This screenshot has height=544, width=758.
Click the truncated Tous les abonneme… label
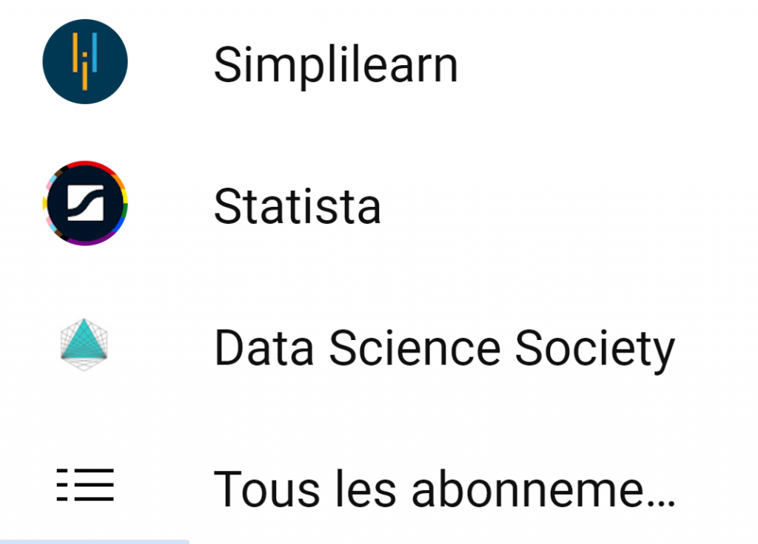444,488
